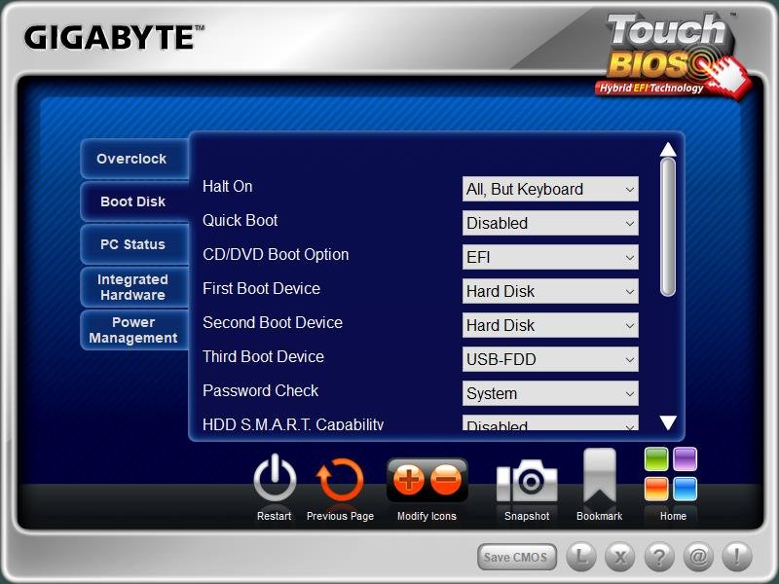This screenshot has width=779, height=584.
Task: Click the vertical scrollbar thumb
Action: [x=668, y=227]
